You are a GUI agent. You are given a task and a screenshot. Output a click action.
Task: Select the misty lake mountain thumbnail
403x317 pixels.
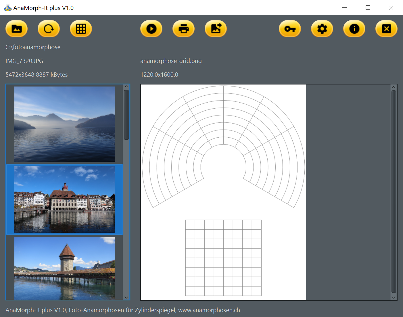pos(65,124)
